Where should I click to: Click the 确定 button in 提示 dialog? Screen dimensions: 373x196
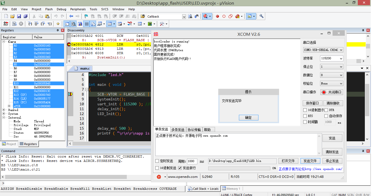[x=248, y=118]
